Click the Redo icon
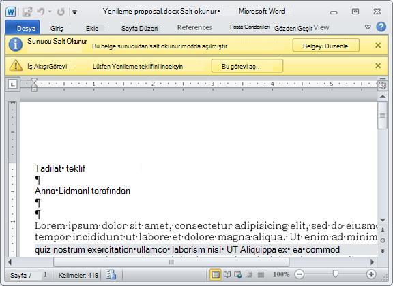 pyautogui.click(x=61, y=12)
